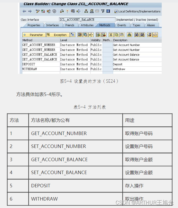
Task: Click '存入操作' in the lower table
Action: pos(134,186)
